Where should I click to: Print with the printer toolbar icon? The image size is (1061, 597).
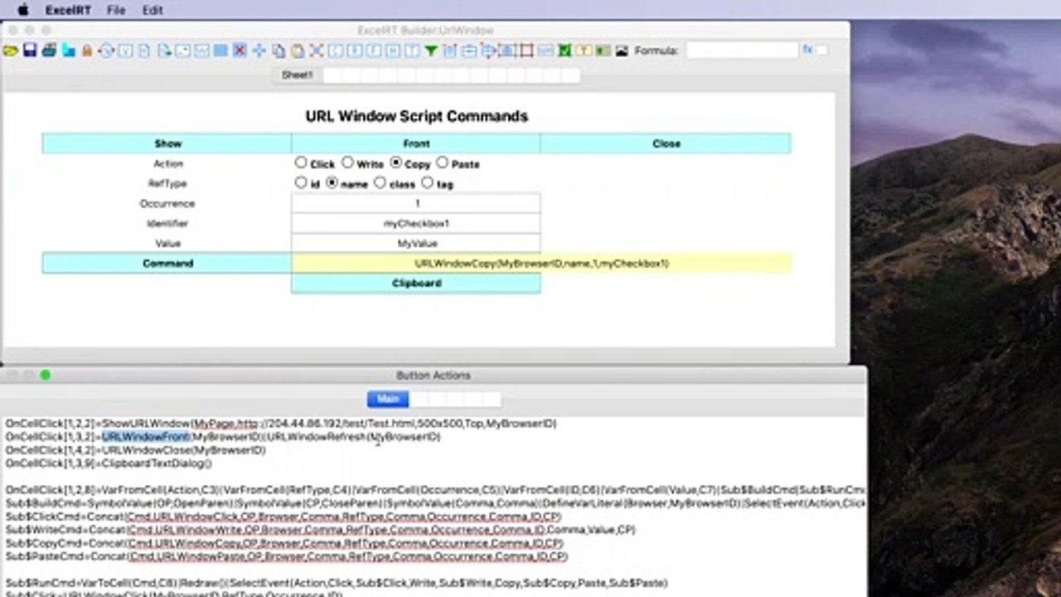point(49,51)
